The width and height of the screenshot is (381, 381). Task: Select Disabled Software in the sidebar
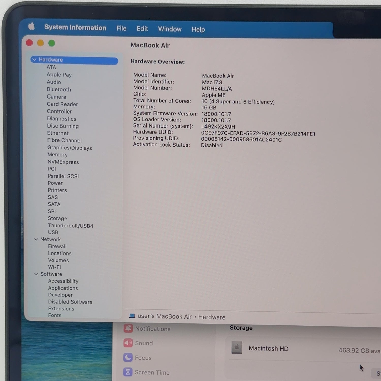pyautogui.click(x=70, y=302)
